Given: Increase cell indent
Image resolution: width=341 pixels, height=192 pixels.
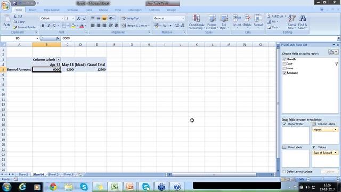Looking at the screenshot, I should pyautogui.click(x=117, y=26).
